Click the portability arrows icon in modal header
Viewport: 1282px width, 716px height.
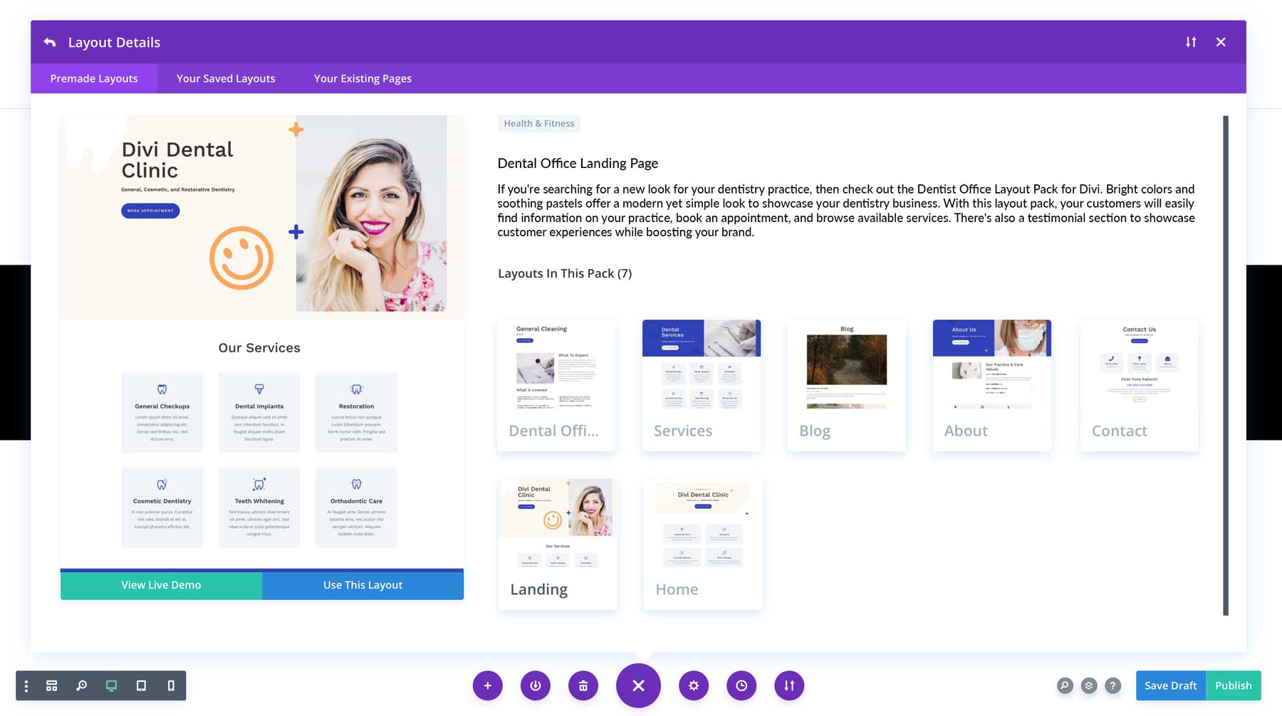(1191, 42)
